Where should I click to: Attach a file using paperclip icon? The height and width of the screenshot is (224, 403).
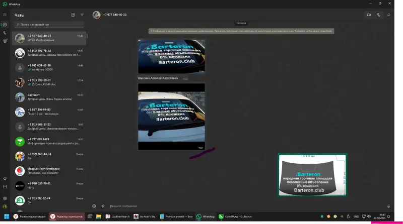click(x=103, y=206)
